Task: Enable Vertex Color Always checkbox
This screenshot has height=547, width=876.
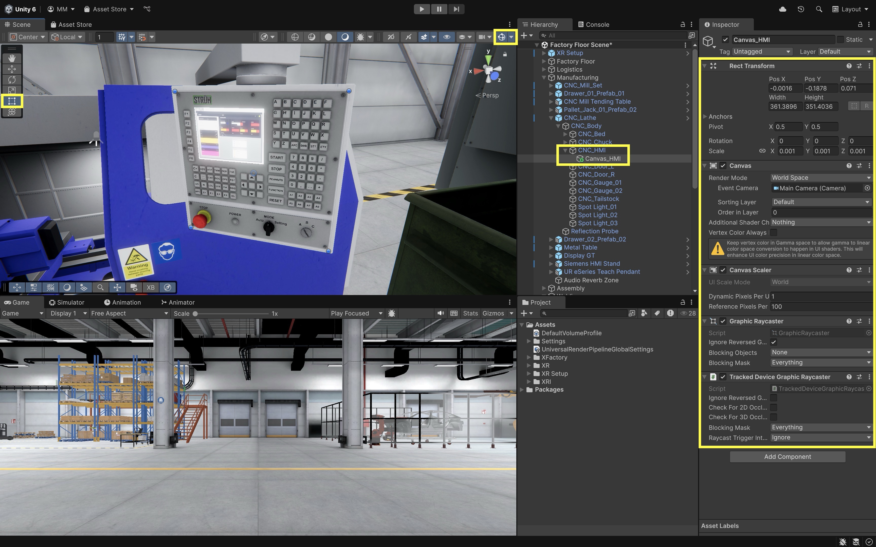Action: point(774,232)
